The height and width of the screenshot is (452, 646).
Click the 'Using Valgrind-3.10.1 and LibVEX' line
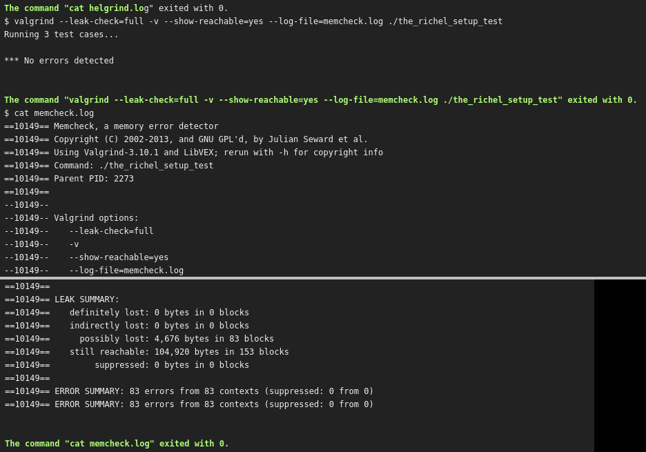(193, 153)
